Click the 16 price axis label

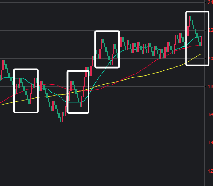(x=210, y=115)
